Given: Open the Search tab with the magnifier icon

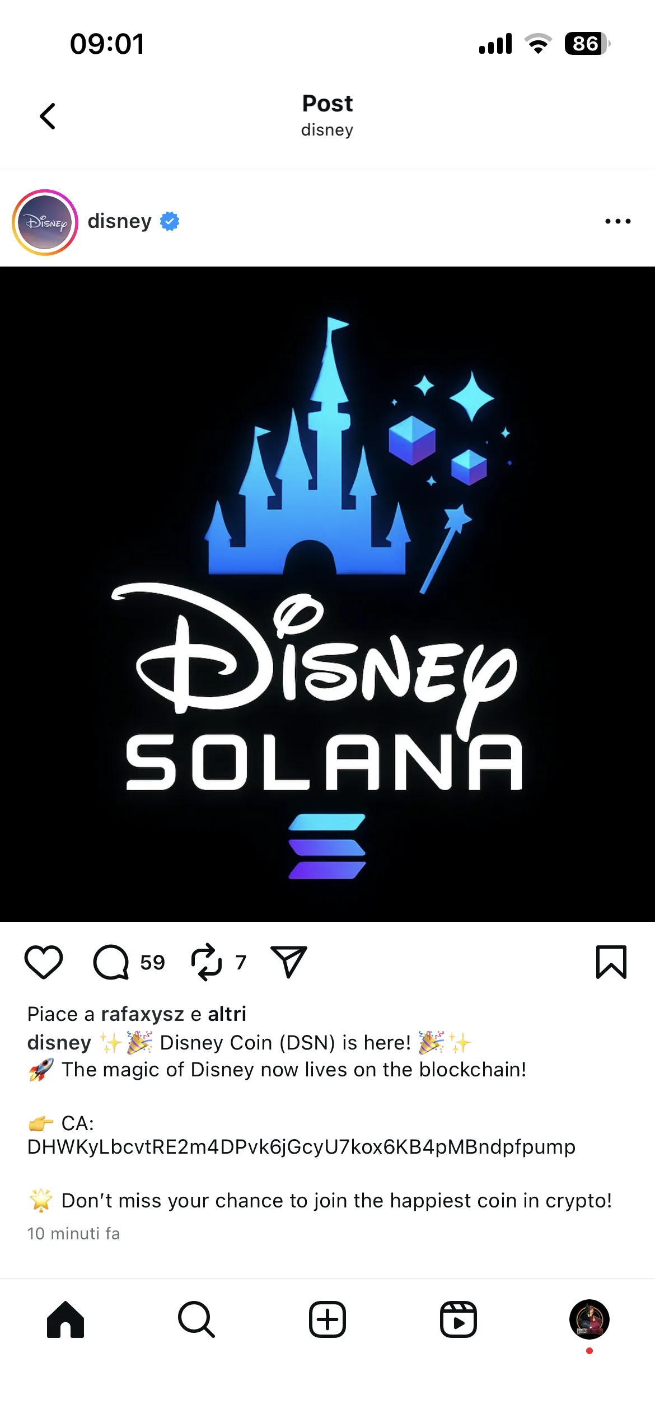Looking at the screenshot, I should [x=196, y=1319].
